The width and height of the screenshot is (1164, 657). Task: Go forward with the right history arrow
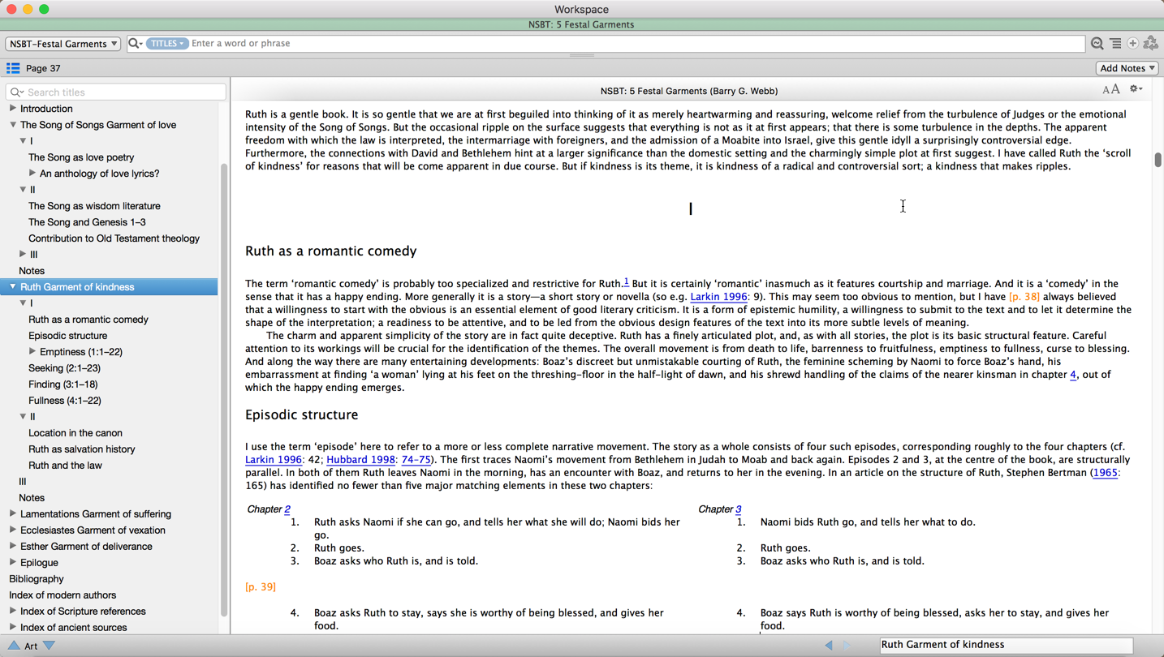point(847,646)
